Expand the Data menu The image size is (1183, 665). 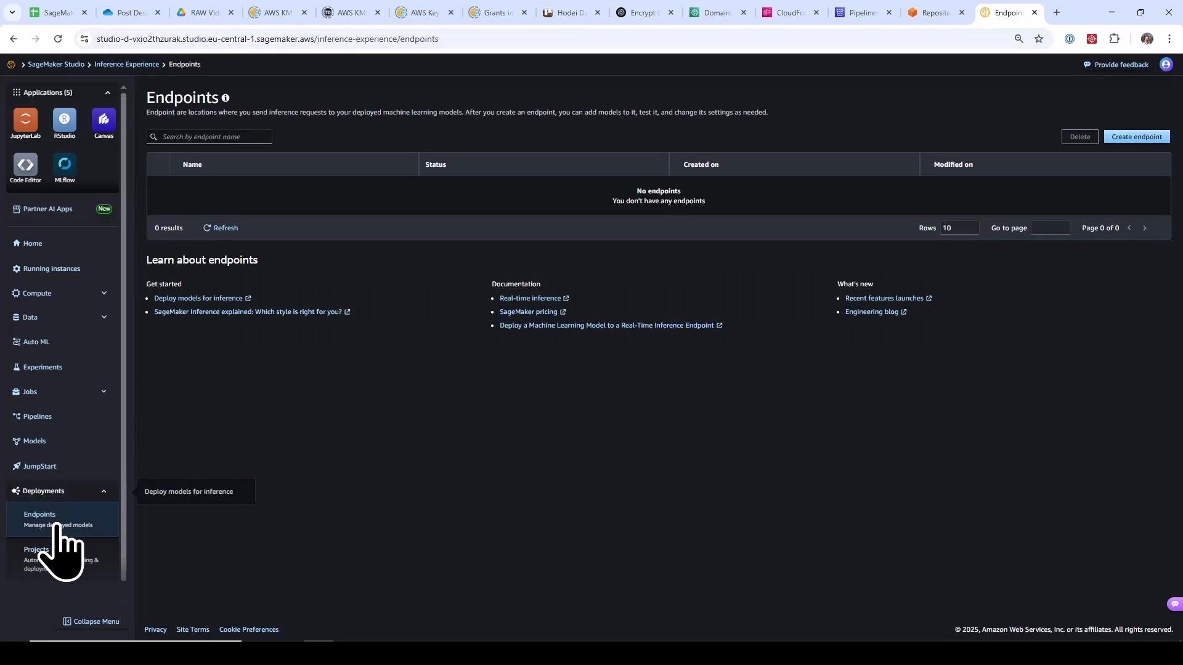(x=104, y=317)
